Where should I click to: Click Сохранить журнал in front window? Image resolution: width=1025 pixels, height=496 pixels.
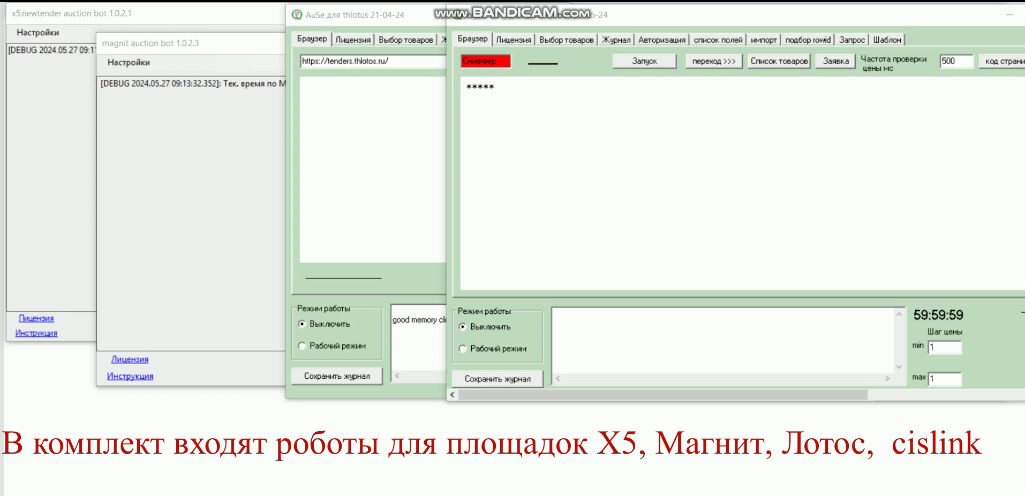(x=498, y=379)
